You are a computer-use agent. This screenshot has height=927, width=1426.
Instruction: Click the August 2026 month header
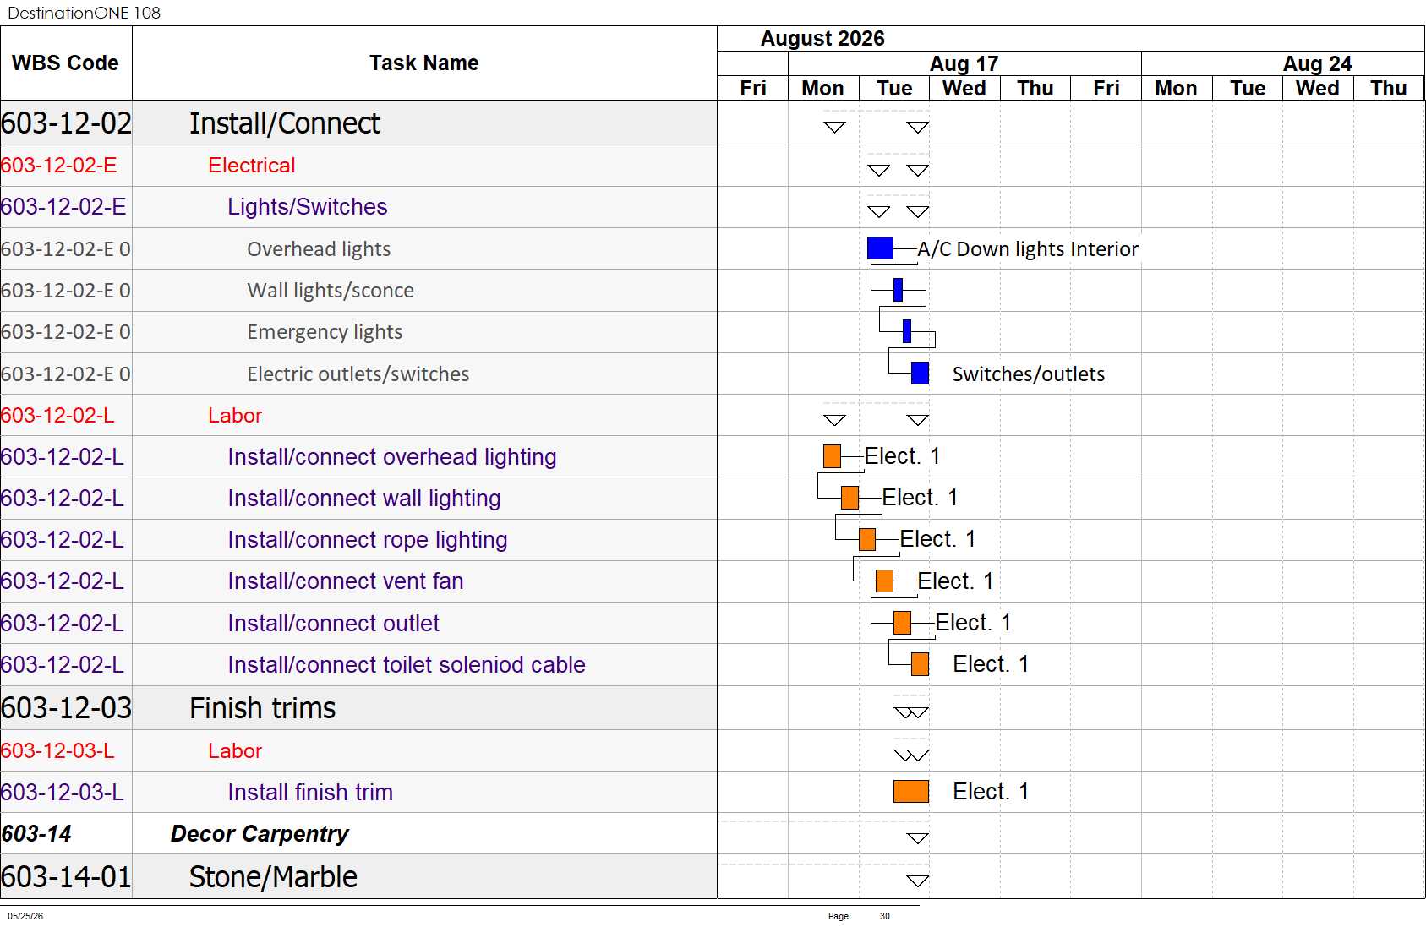(822, 39)
